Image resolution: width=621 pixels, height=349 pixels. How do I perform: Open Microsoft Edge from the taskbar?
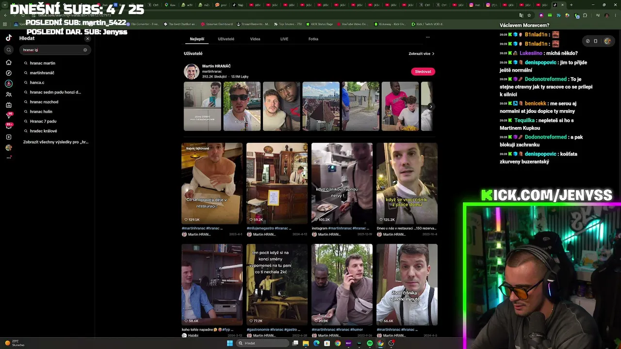(x=316, y=343)
